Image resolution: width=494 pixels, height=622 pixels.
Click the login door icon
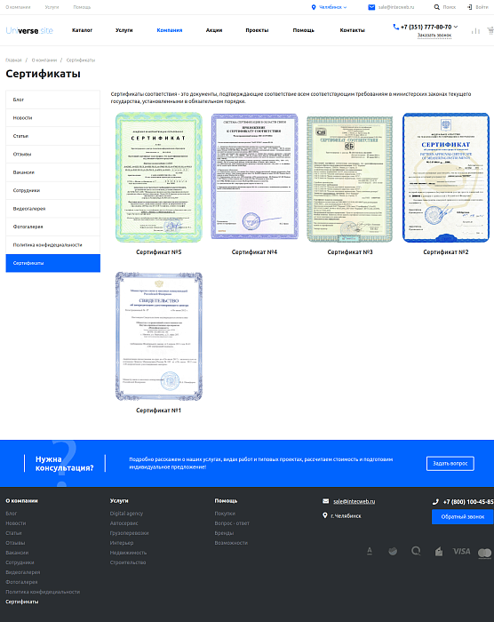[470, 7]
